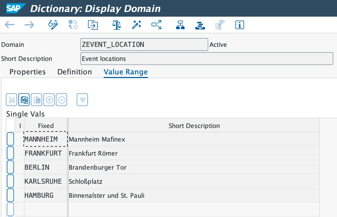The height and width of the screenshot is (217, 337).
Task: Open the Where-Used List icon
Action: pyautogui.click(x=157, y=25)
